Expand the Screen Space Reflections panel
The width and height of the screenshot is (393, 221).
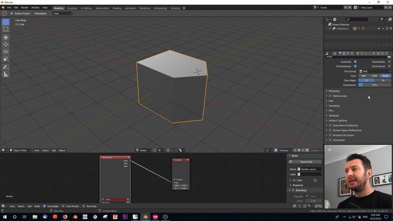tap(347, 130)
